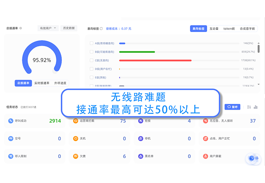This screenshot has height=183, width=265.
Task: Click the 6 欠费 count
Action: point(124,156)
